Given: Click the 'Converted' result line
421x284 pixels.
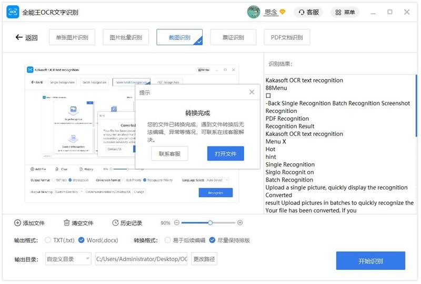Looking at the screenshot, I should 279,195.
